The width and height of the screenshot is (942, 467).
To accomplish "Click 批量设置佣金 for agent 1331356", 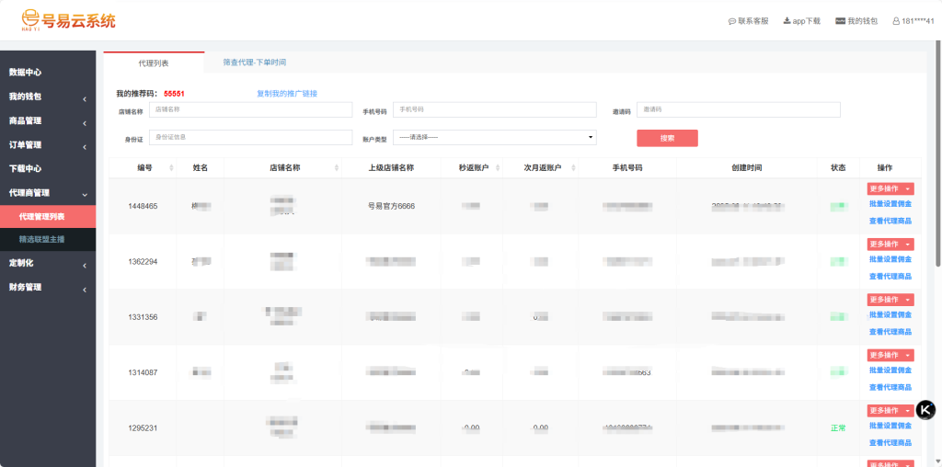I will point(890,315).
